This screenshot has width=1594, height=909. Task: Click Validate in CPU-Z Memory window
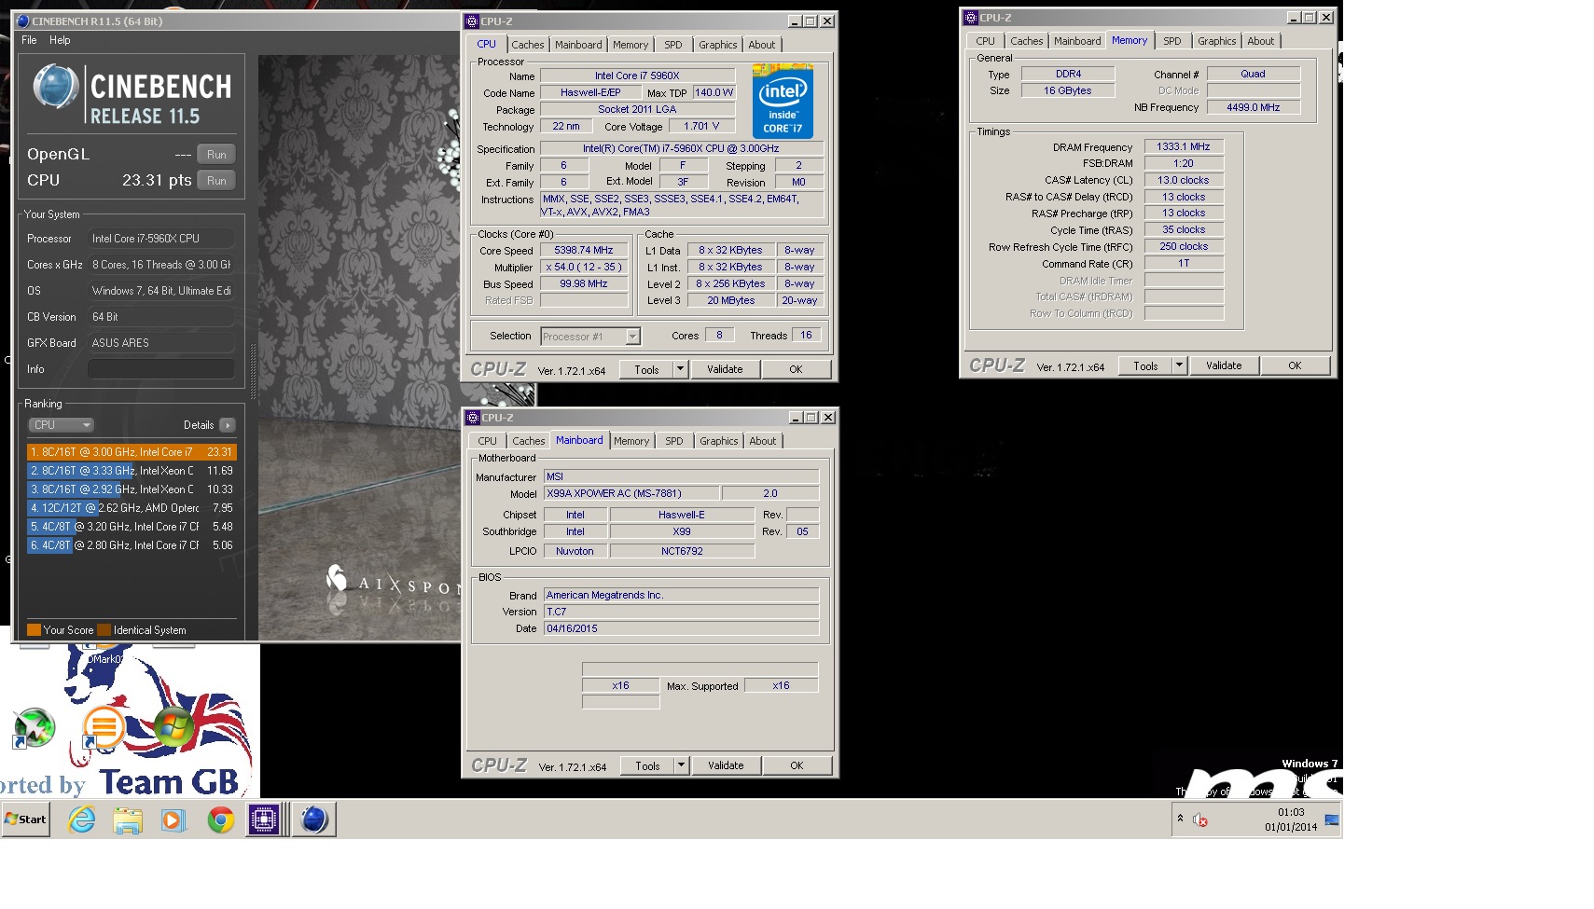pos(1224,365)
